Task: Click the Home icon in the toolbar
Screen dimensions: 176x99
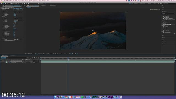Action: click(x=2, y=4)
